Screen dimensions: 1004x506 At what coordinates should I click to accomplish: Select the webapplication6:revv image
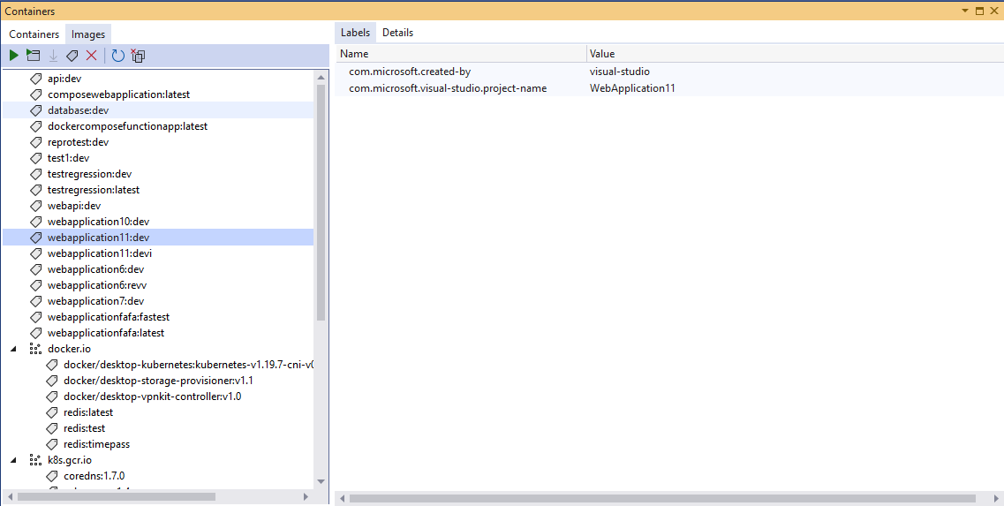97,285
